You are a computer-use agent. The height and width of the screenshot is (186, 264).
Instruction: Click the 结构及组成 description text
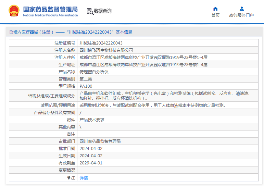click(x=166, y=96)
